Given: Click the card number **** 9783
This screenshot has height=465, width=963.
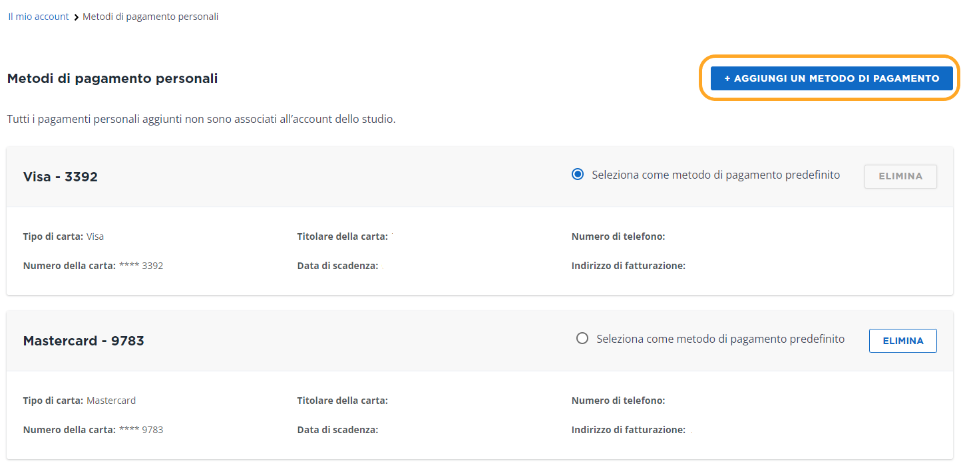Looking at the screenshot, I should (141, 430).
